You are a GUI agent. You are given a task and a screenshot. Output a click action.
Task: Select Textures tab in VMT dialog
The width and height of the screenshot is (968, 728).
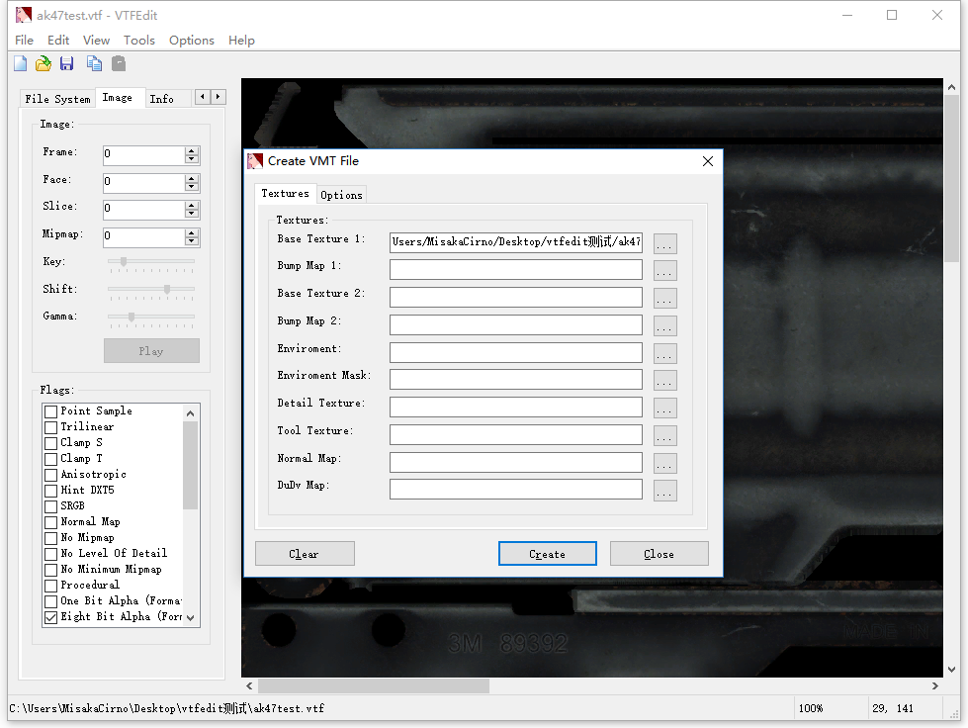(285, 193)
